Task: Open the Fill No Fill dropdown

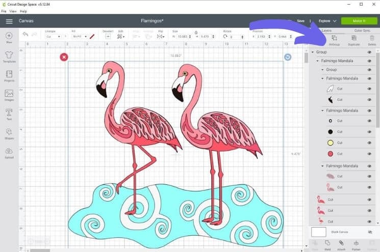Action: click(80, 37)
